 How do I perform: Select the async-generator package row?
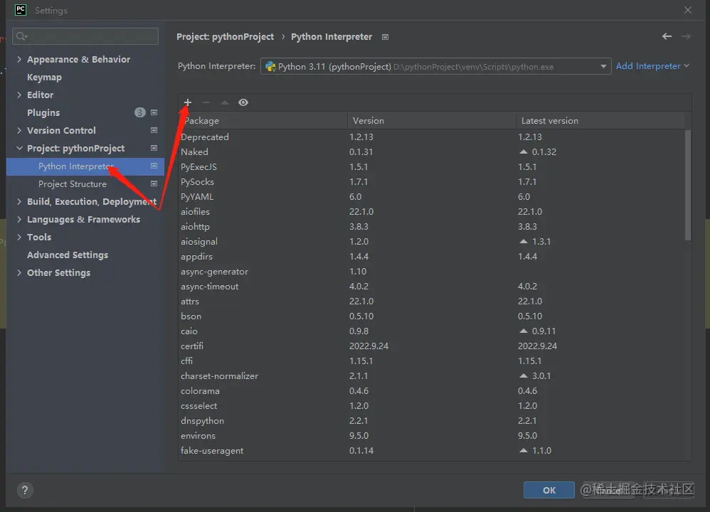pos(432,271)
